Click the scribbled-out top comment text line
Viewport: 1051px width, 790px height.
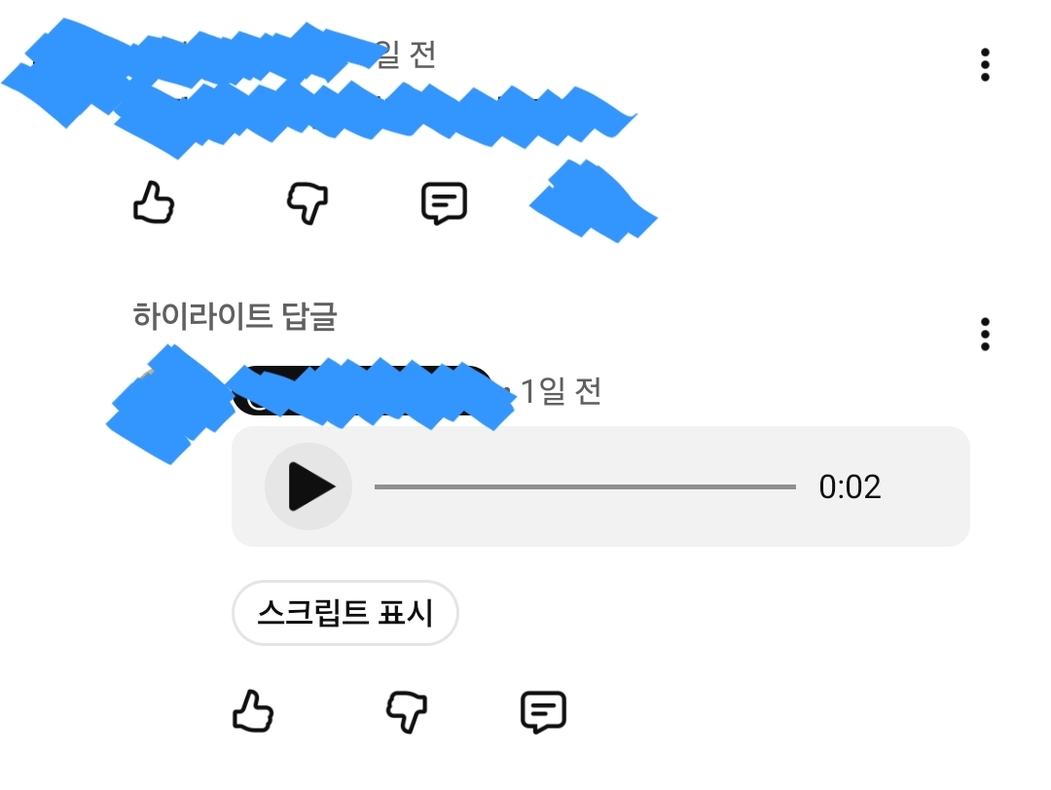376,114
